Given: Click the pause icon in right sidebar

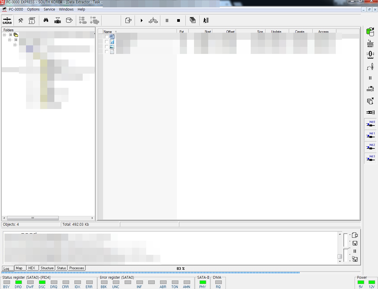Looking at the screenshot, I should pos(370,78).
